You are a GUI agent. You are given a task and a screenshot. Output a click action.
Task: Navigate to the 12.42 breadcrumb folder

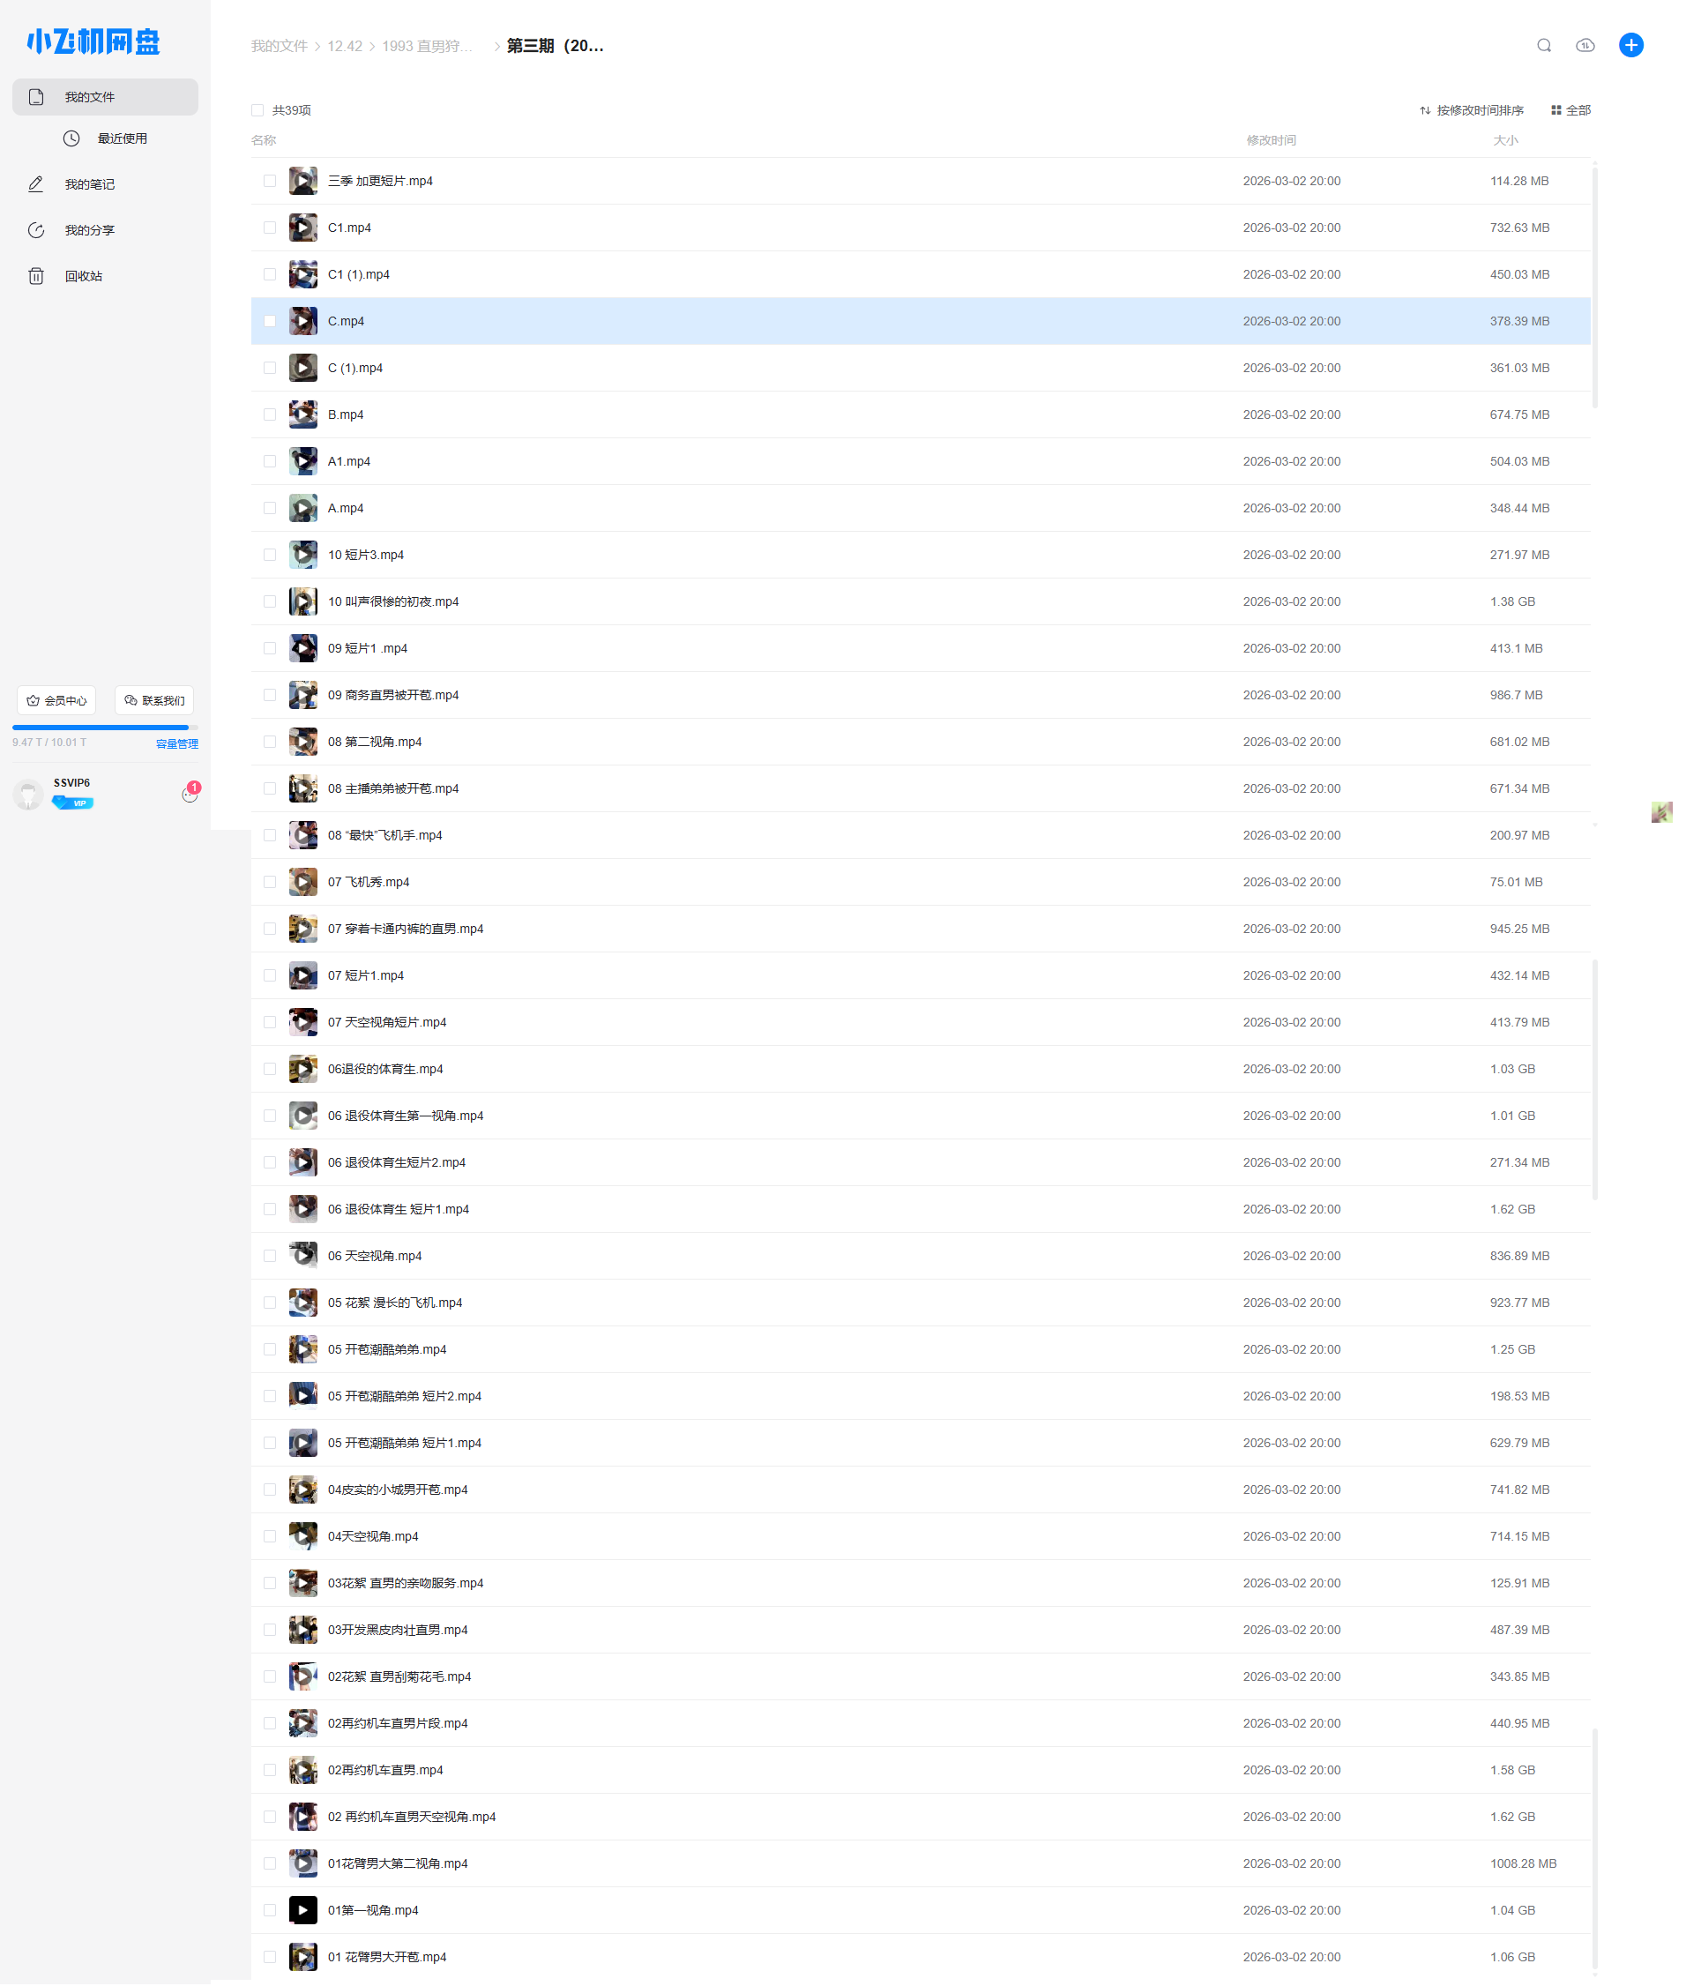(x=344, y=47)
